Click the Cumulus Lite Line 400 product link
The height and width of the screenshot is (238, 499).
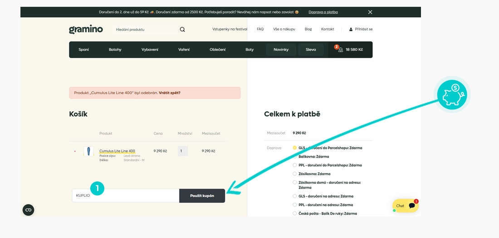coord(117,151)
